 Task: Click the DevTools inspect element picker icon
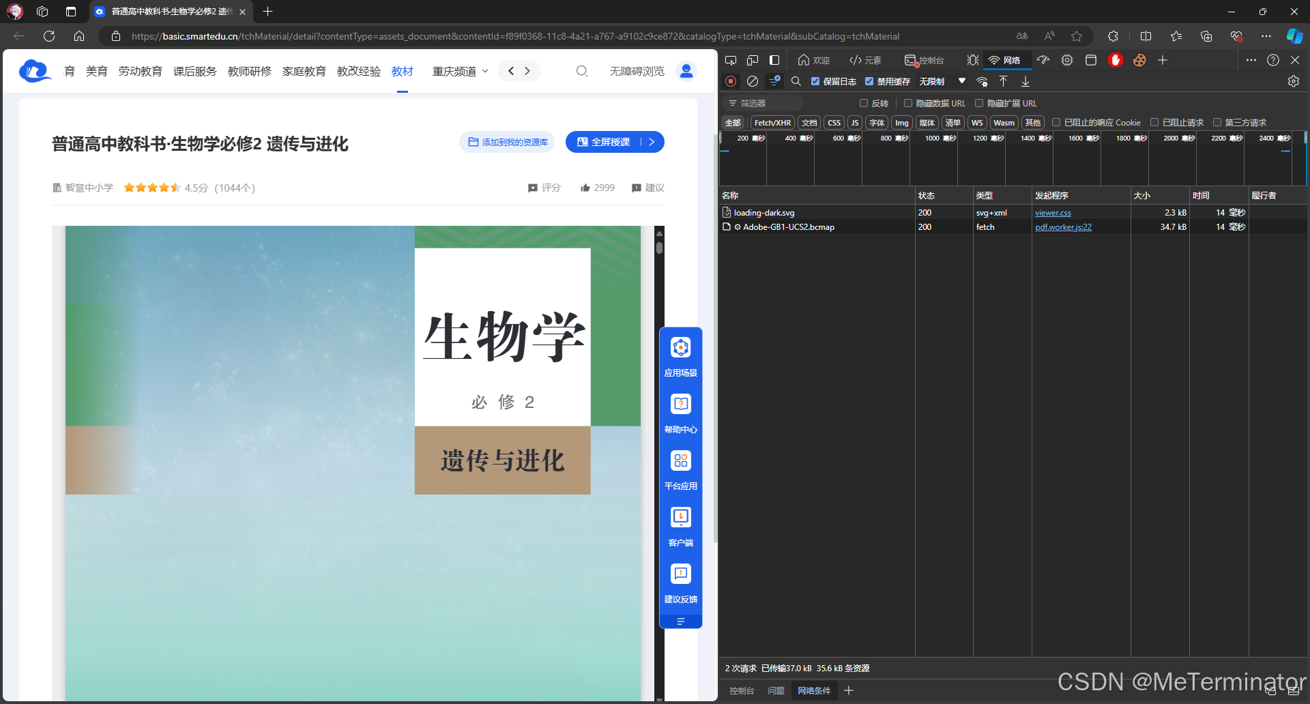(x=731, y=60)
